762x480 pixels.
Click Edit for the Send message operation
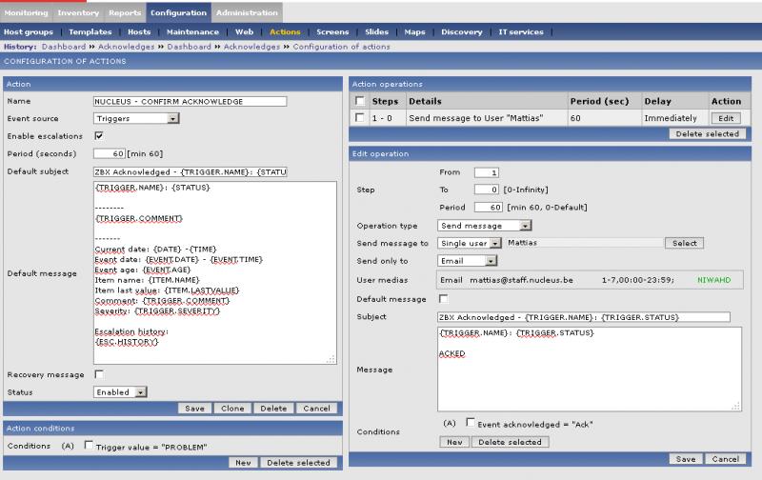pyautogui.click(x=725, y=117)
